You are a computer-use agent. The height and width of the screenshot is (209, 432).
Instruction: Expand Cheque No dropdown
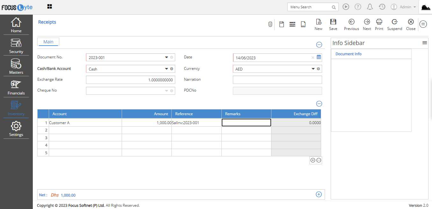(167, 91)
